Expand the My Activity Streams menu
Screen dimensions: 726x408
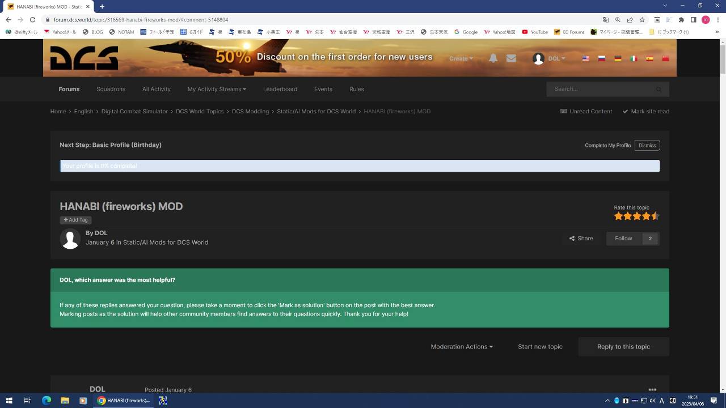click(217, 89)
